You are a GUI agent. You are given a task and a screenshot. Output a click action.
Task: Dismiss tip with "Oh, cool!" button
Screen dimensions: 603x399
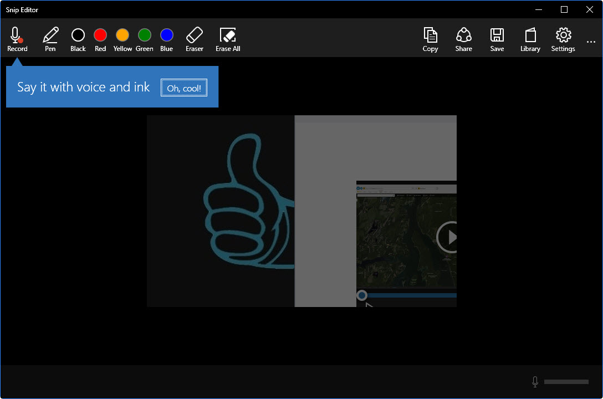click(x=184, y=88)
